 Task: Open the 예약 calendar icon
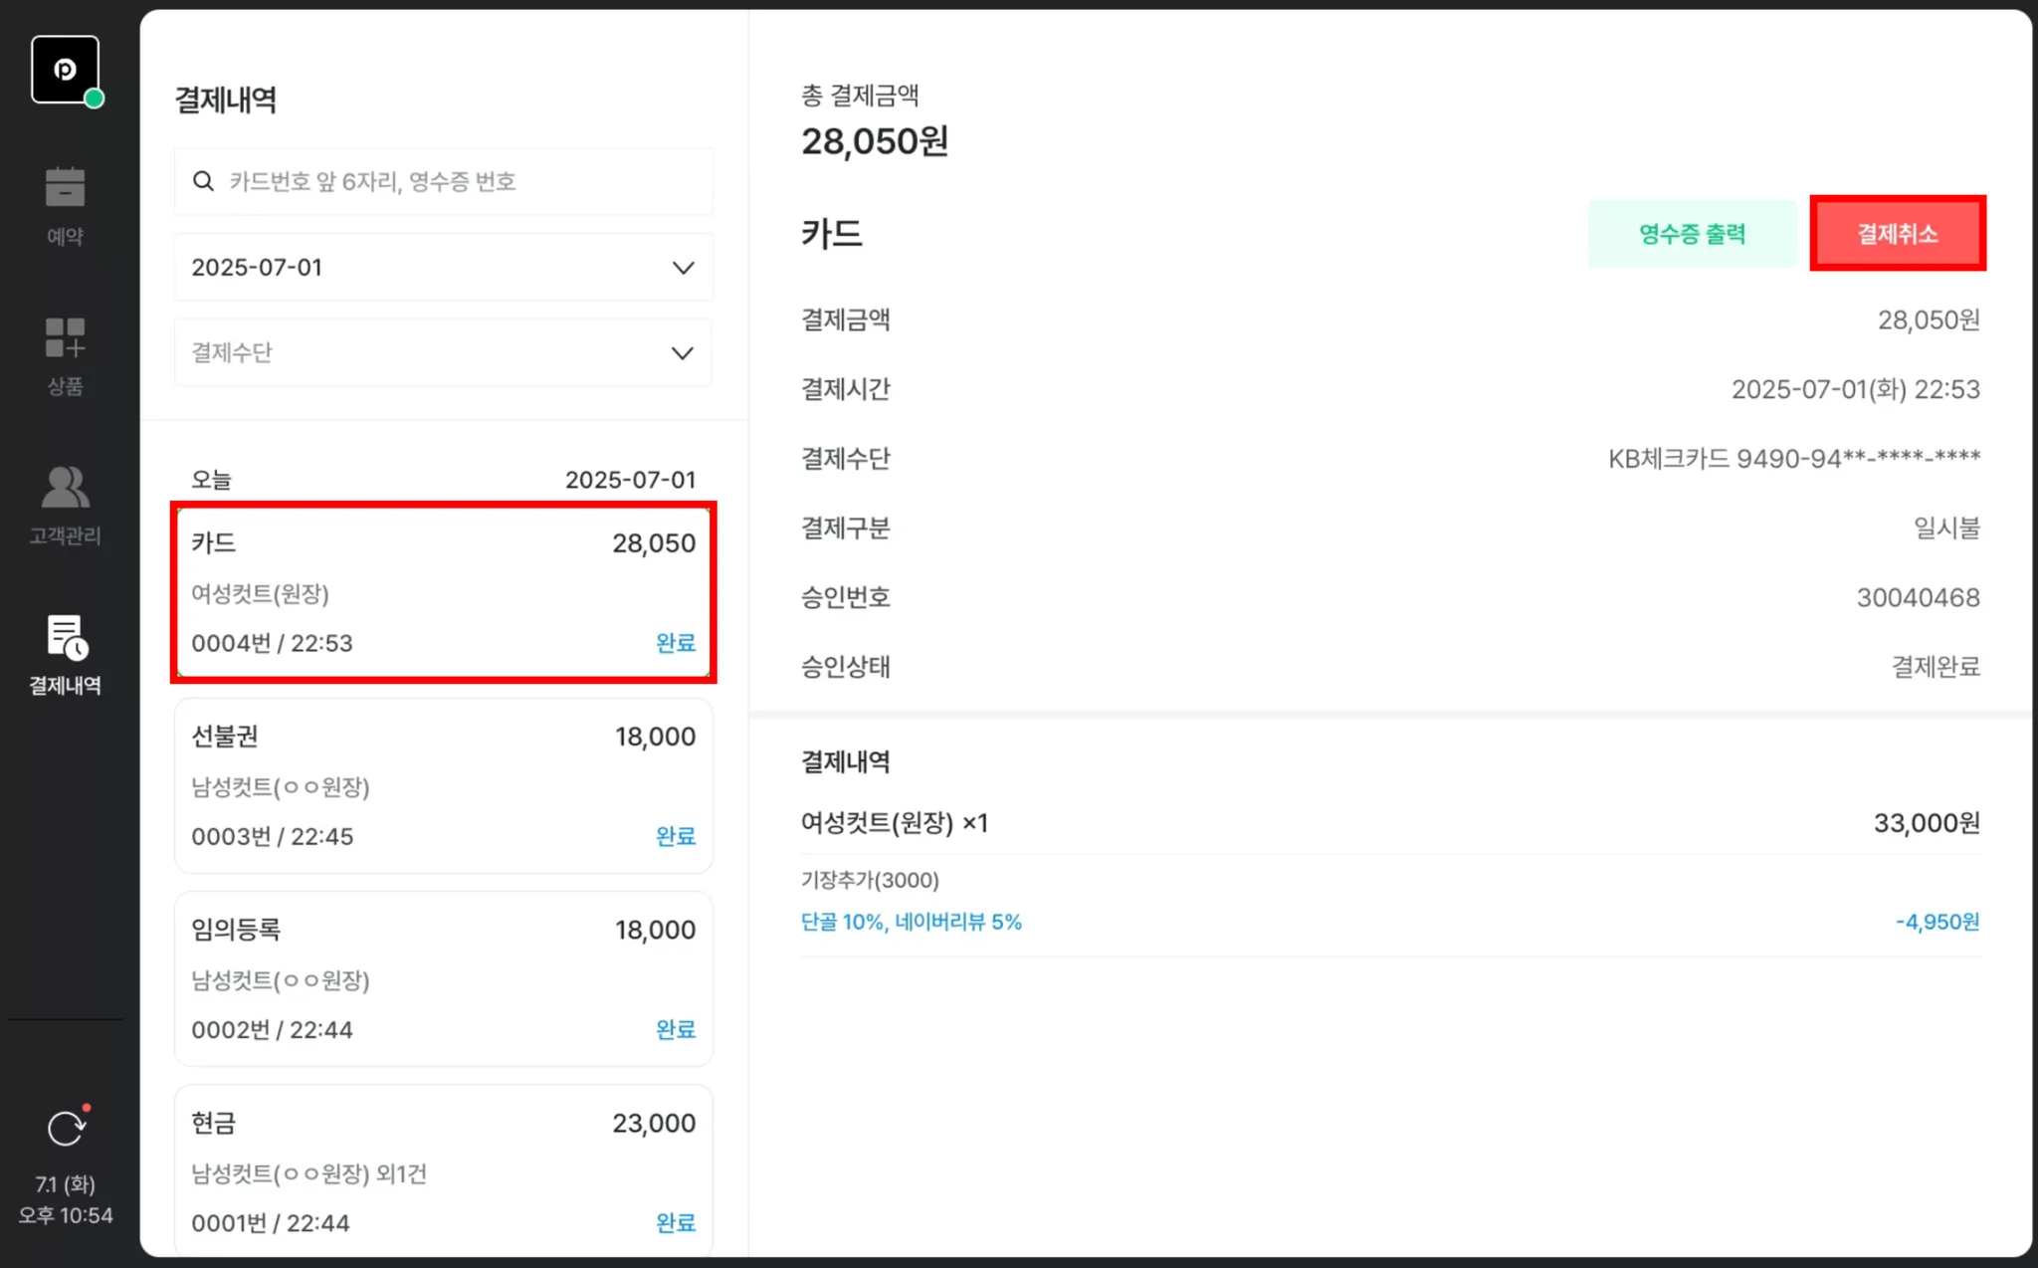tap(65, 187)
